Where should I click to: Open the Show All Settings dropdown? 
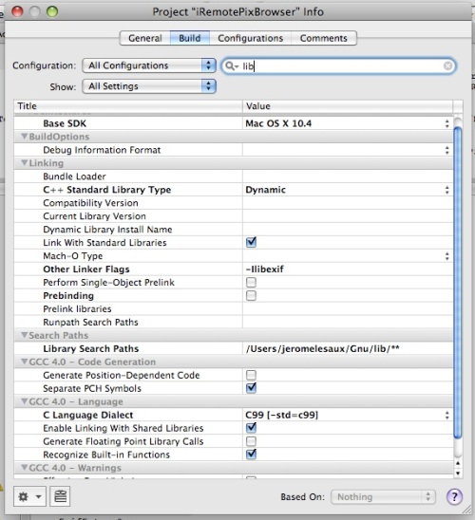[x=149, y=86]
